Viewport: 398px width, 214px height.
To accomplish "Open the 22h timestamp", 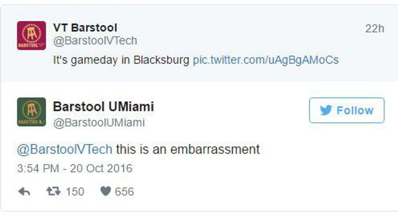I will (374, 28).
